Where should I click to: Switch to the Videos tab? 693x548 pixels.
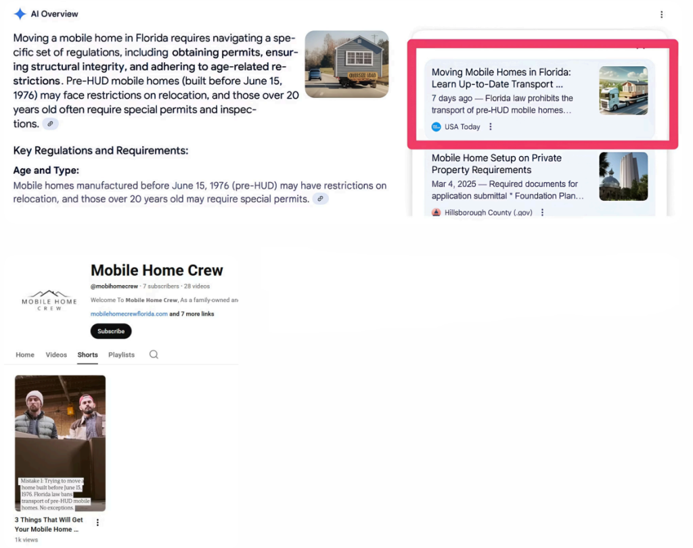(x=56, y=355)
